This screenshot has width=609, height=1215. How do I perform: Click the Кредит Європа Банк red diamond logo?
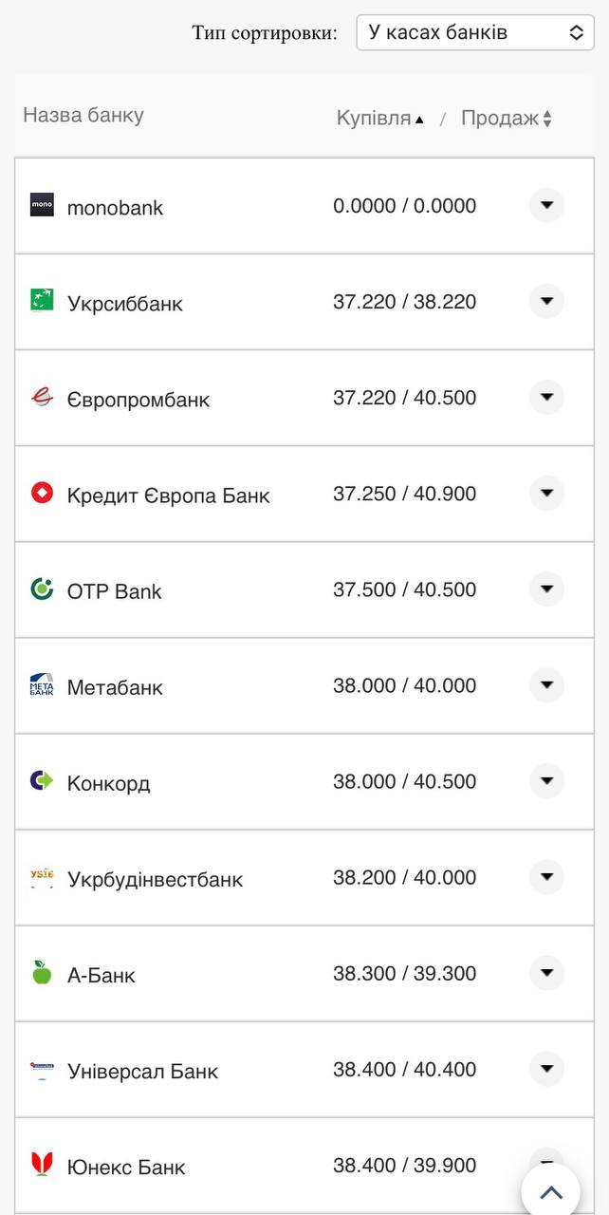tap(42, 493)
